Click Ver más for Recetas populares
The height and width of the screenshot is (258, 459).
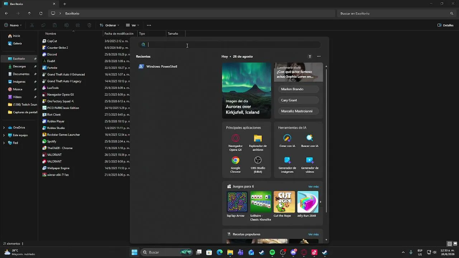(x=313, y=234)
